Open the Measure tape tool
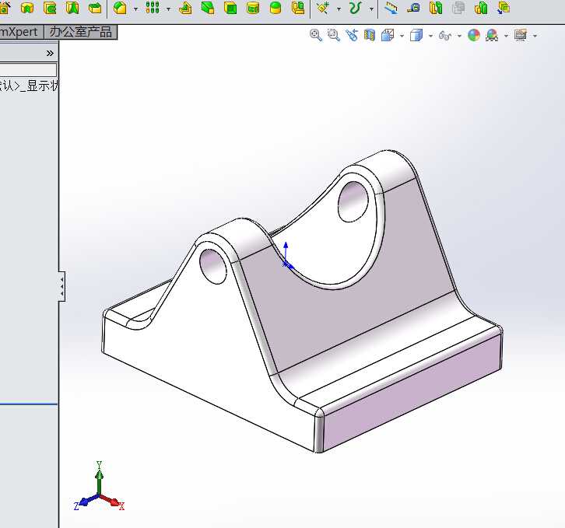565x528 pixels. pos(414,8)
